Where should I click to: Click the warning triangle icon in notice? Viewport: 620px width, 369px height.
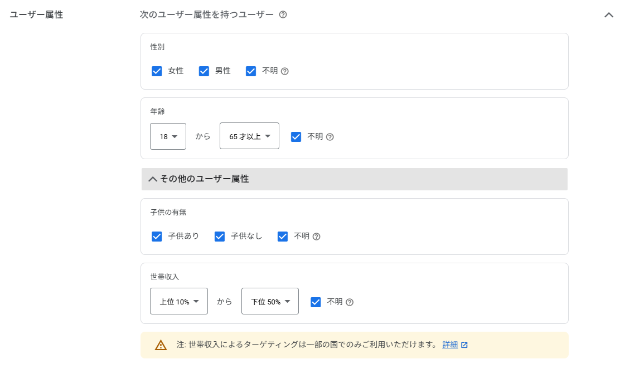pyautogui.click(x=161, y=345)
